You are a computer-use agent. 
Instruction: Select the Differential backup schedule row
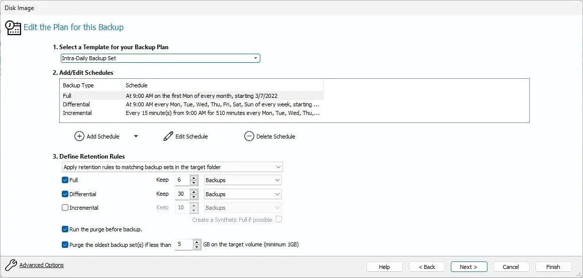click(x=191, y=104)
